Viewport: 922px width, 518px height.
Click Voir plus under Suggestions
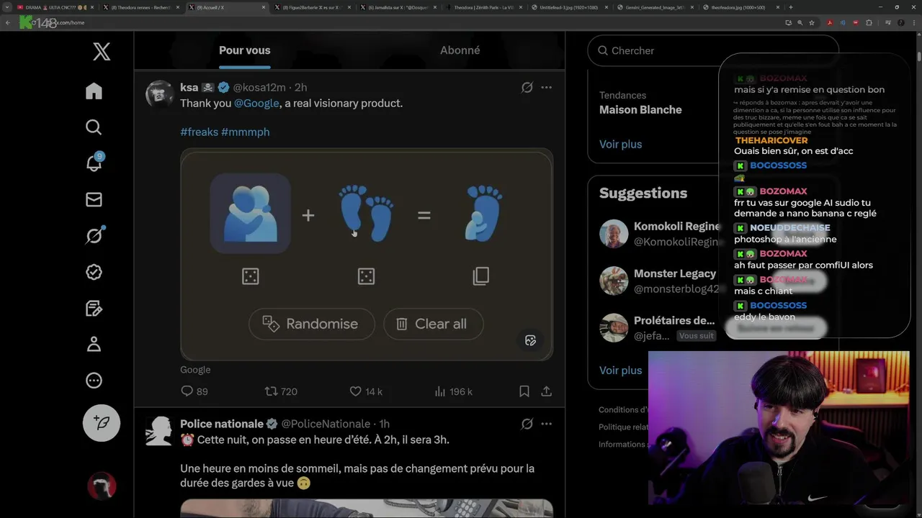[620, 370]
